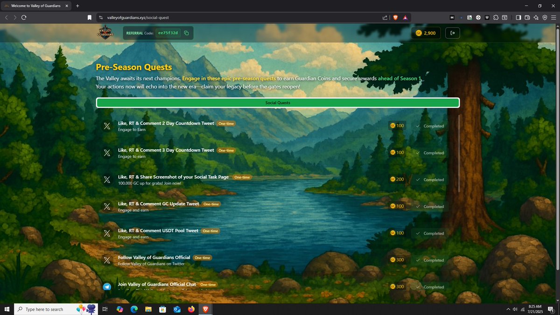560x315 pixels.
Task: Click X icon for Follow Valley of Guardians Official
Action: point(107,260)
